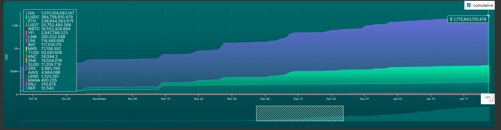Viewport: 501px width, 130px height.
Task: Click the Jan 03 axis label
Action: point(398,99)
